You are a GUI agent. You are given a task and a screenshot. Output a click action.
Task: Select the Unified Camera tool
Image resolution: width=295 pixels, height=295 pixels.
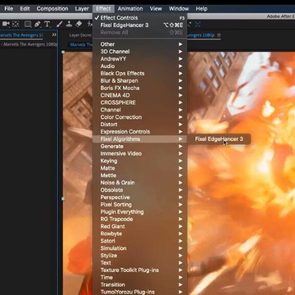(6, 25)
